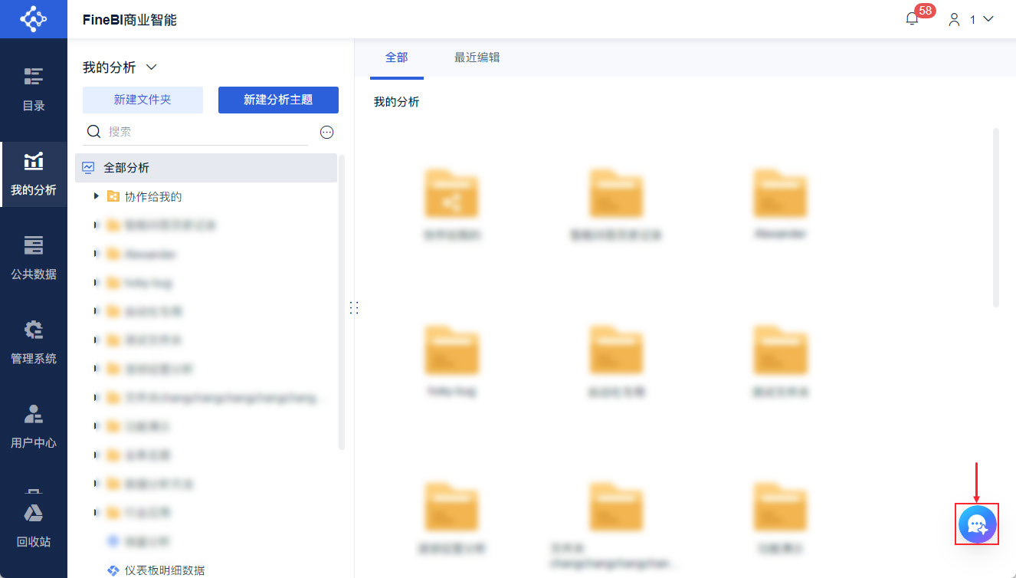Go to 公共数据 in the sidebar
The width and height of the screenshot is (1016, 578).
(x=34, y=258)
